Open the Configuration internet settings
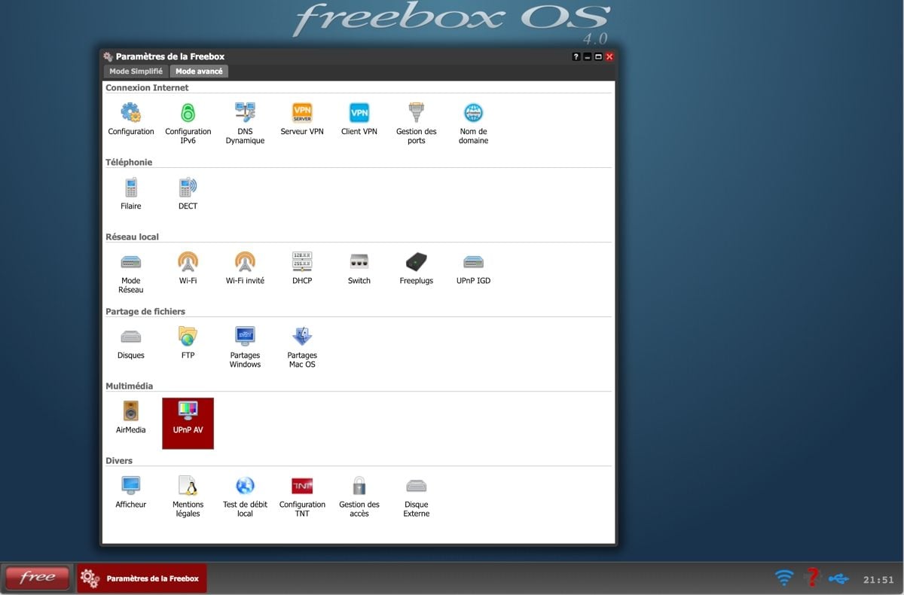Screen dimensions: 904x595 click(131, 120)
